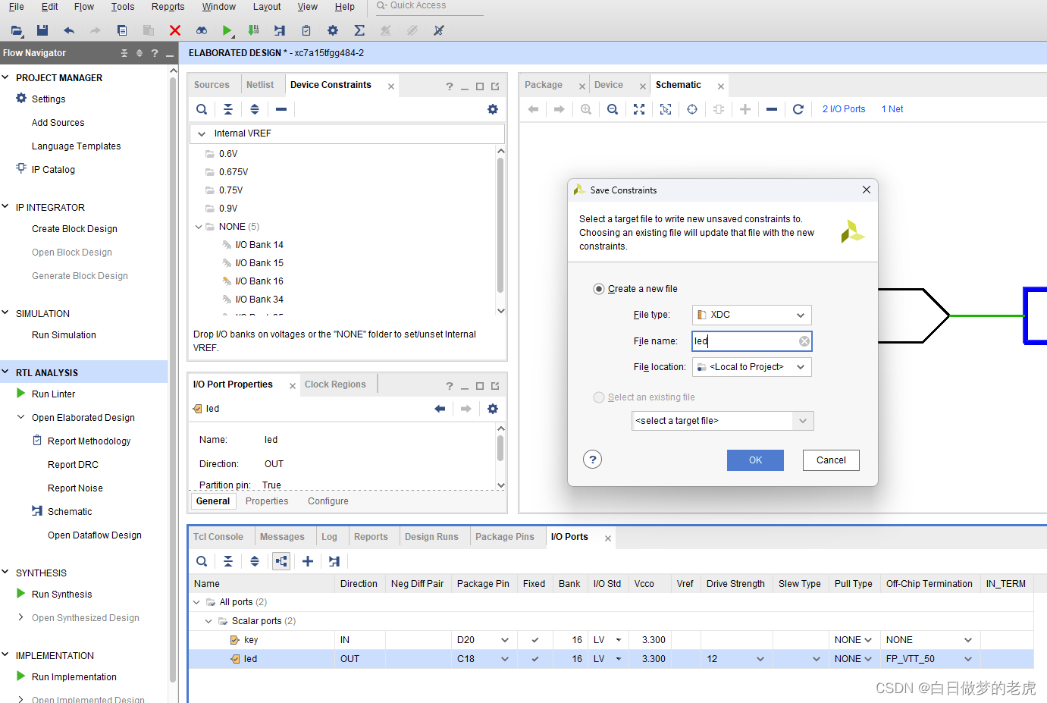
Task: Collapse the NONE folder in Internal VREF
Action: click(x=199, y=227)
